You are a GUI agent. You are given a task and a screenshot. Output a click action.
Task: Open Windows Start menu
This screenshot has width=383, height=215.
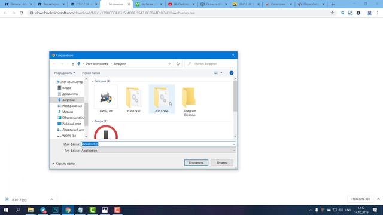(5, 210)
